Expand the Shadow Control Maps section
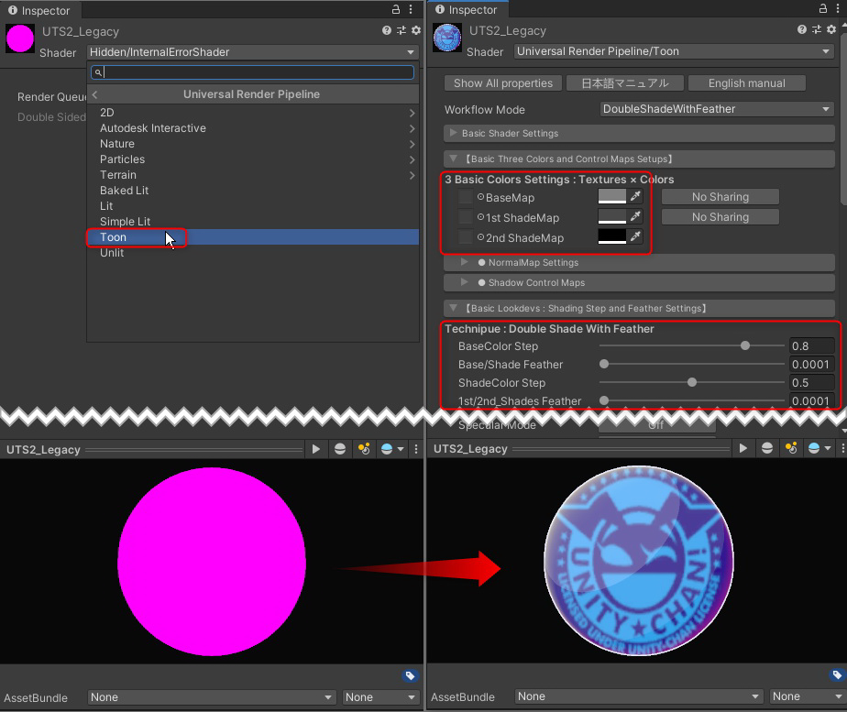The width and height of the screenshot is (847, 712). pos(465,283)
